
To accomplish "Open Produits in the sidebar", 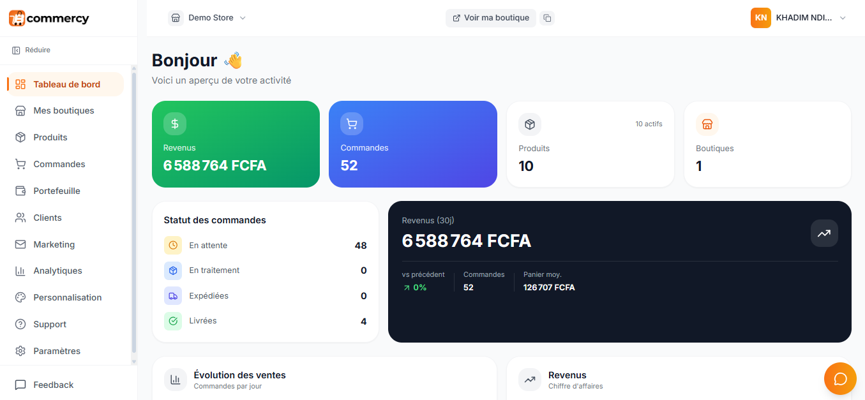I will point(50,137).
